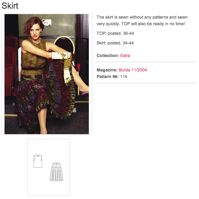The height and width of the screenshot is (199, 199).
Task: Click the sleeveless top sketch
Action: [38, 161]
